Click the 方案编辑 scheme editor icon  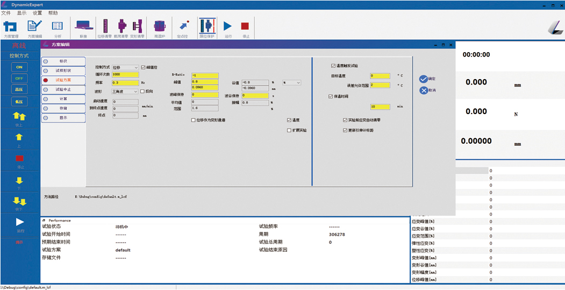point(34,27)
